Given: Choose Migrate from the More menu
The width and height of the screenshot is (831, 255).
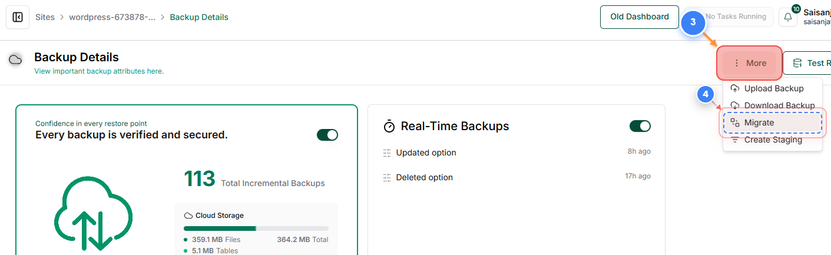Looking at the screenshot, I should pyautogui.click(x=772, y=122).
